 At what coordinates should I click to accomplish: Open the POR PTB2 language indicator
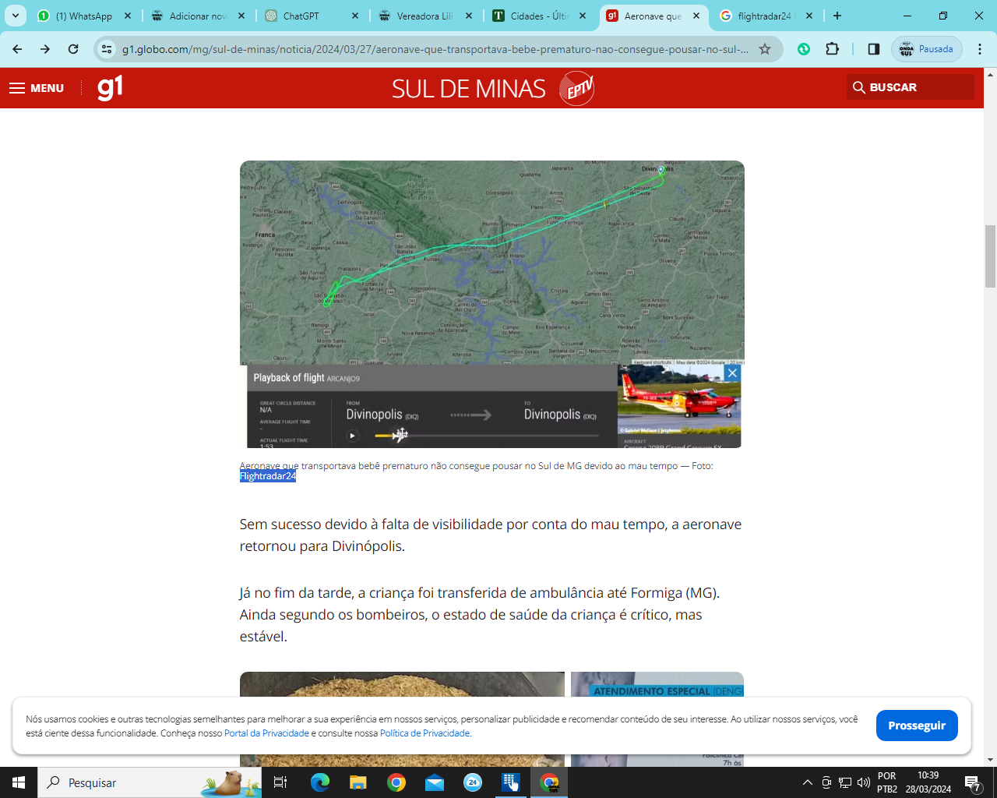pos(887,782)
